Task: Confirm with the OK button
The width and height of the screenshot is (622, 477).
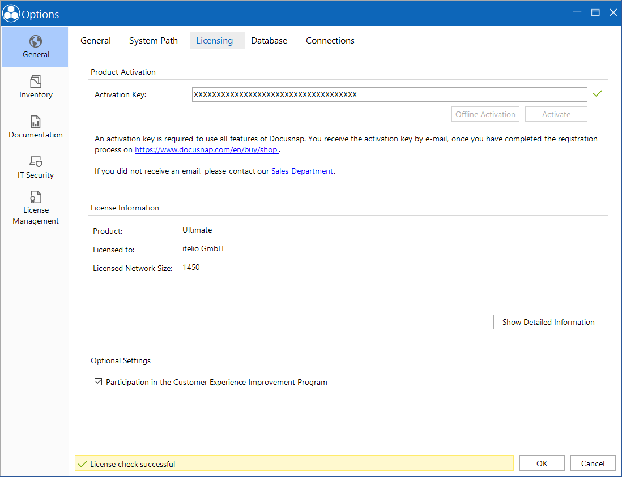Action: pyautogui.click(x=542, y=463)
